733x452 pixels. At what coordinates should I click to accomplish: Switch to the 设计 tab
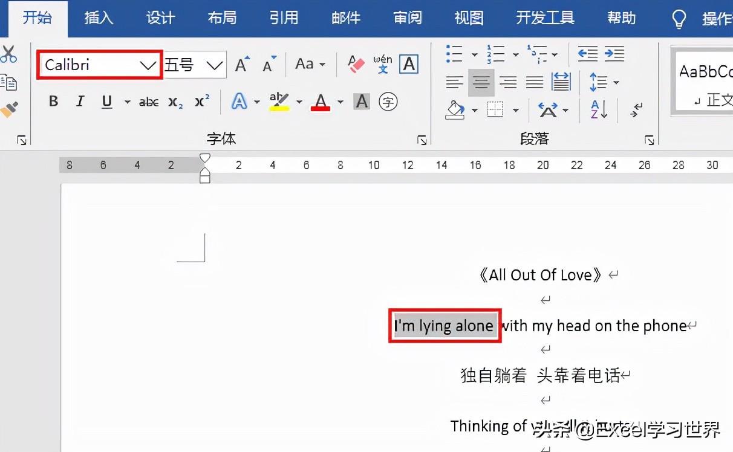coord(160,18)
